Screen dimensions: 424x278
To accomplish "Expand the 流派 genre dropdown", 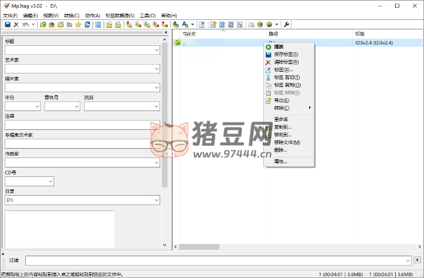I will pyautogui.click(x=155, y=106).
